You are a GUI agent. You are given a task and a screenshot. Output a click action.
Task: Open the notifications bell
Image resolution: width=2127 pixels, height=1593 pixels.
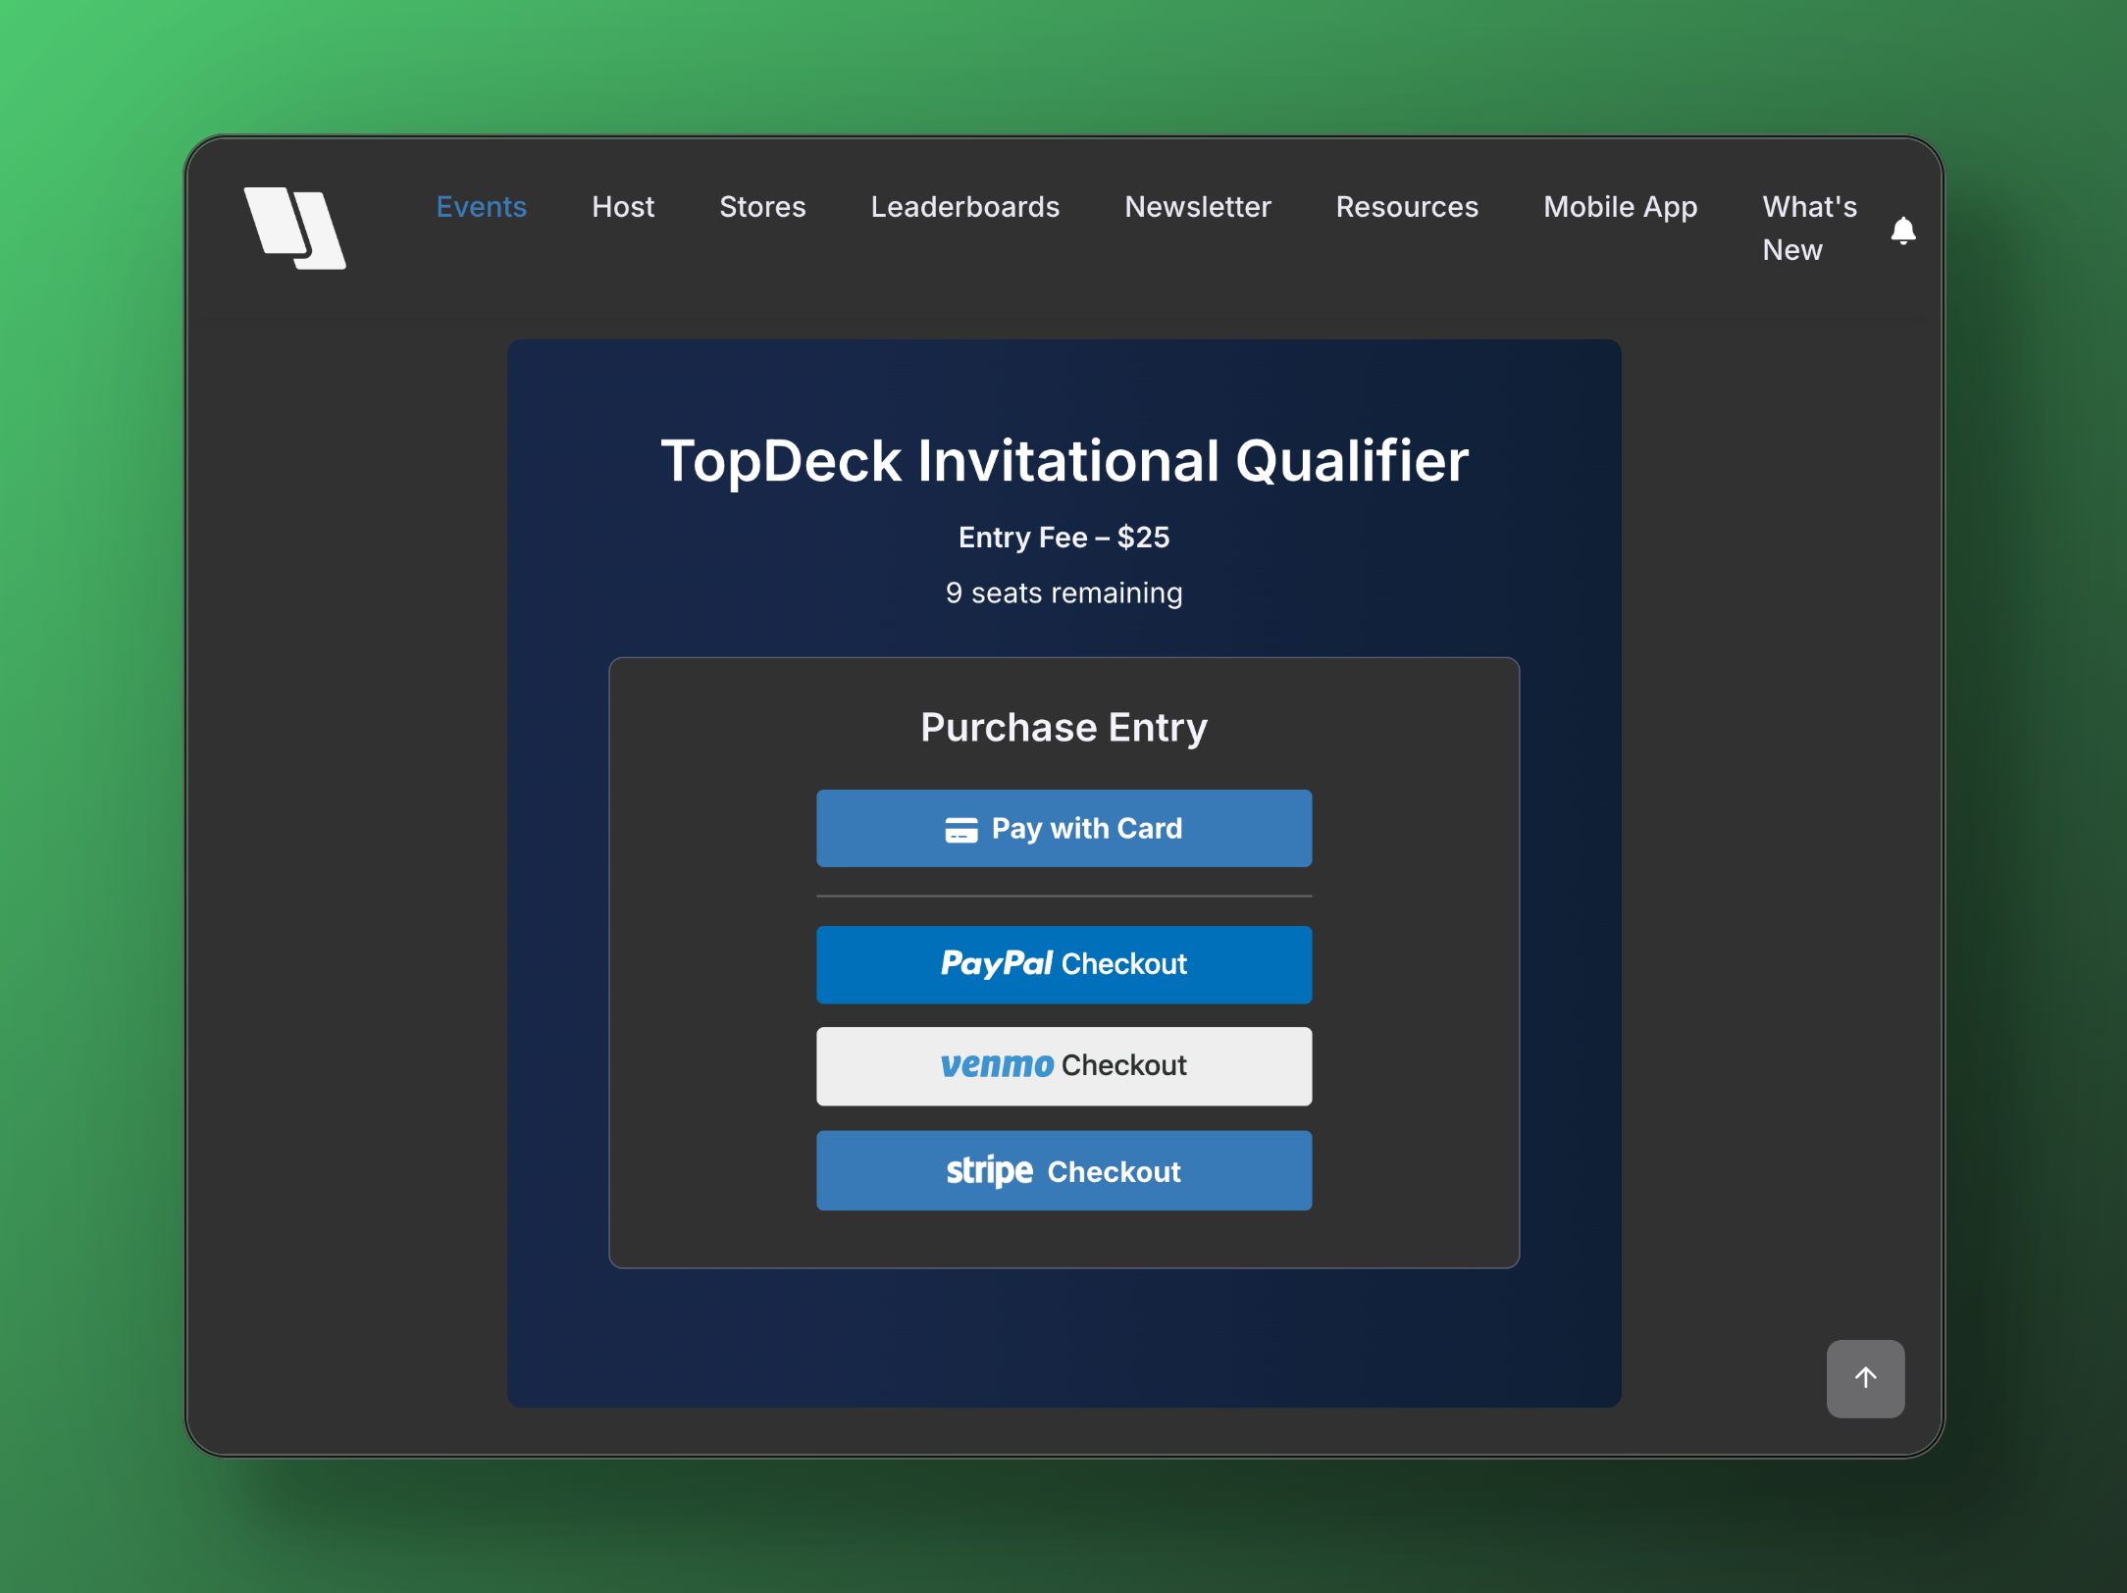[1902, 231]
